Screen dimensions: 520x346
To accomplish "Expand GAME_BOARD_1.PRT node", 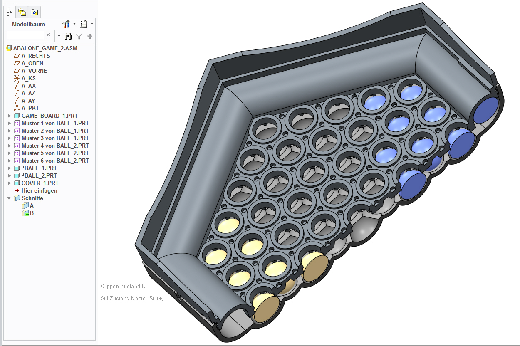I will 9,116.
